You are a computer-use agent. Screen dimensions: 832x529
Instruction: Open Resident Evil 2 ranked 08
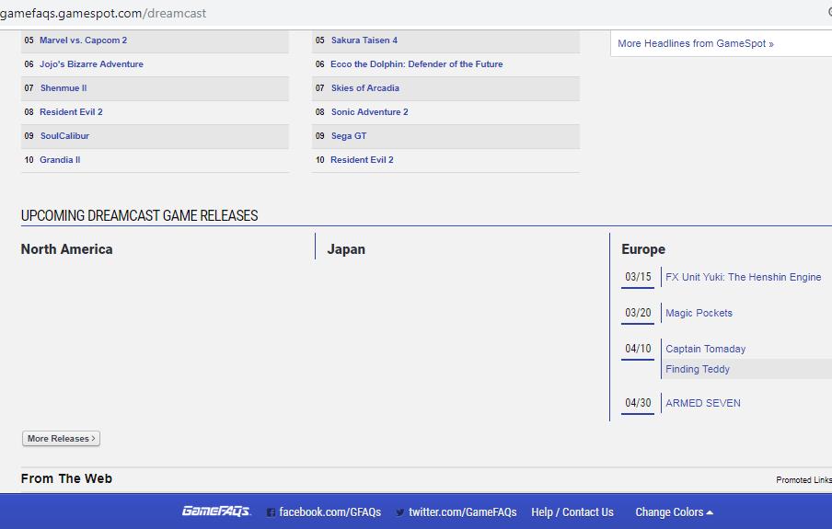coord(71,112)
